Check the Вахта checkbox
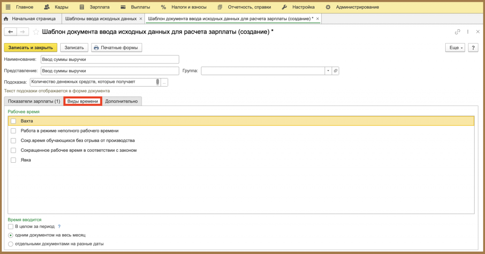 (13, 121)
